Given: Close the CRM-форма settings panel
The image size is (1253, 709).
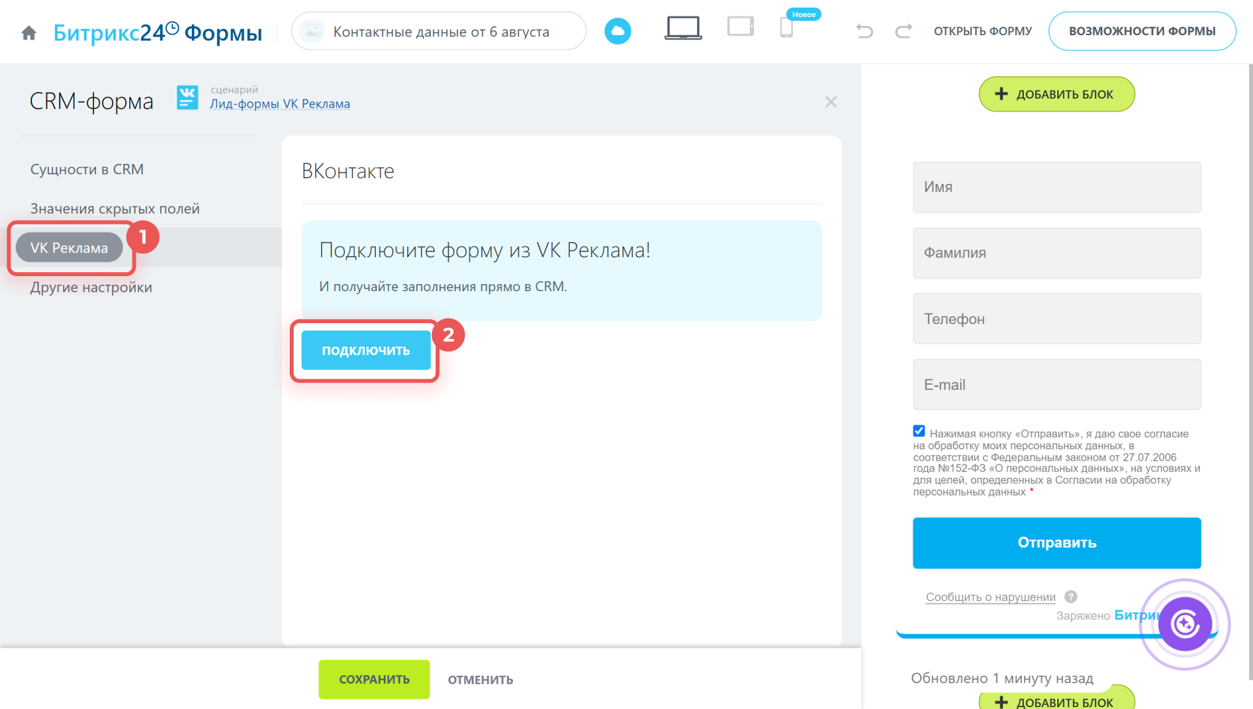Looking at the screenshot, I should click(x=831, y=102).
